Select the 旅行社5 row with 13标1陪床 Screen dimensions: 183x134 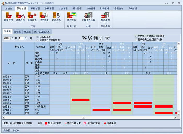[x=26, y=107]
